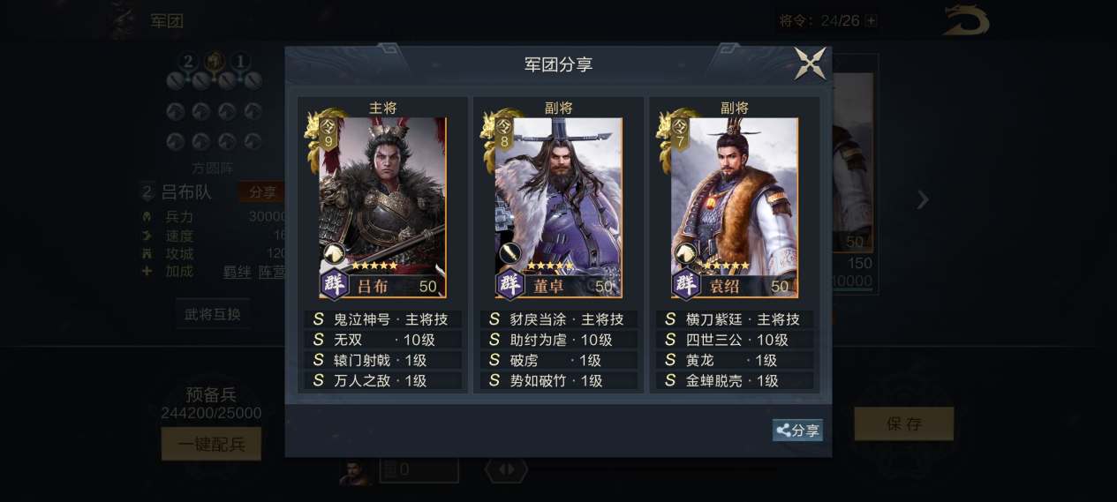This screenshot has width=1117, height=502.
Task: Click the 令 9 command cost badge on 吕布
Action: point(328,134)
